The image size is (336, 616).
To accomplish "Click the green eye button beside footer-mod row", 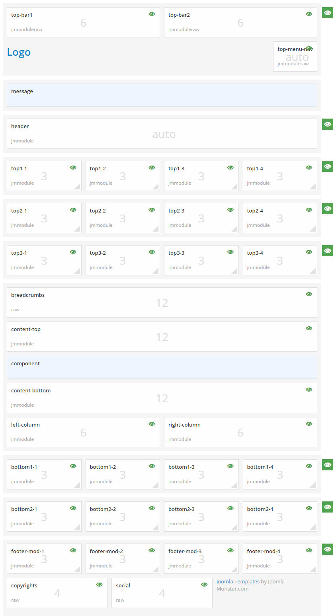I will 327,549.
